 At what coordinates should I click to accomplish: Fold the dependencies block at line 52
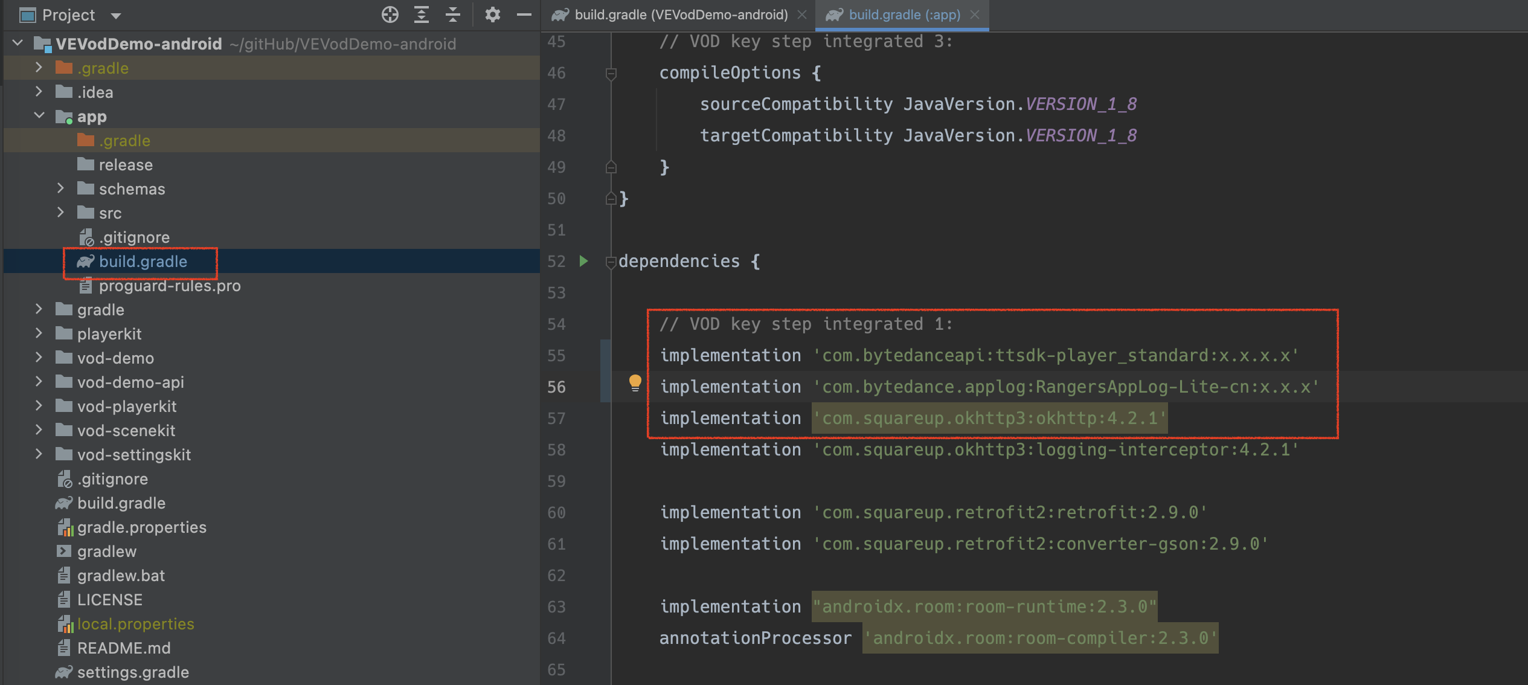click(611, 262)
